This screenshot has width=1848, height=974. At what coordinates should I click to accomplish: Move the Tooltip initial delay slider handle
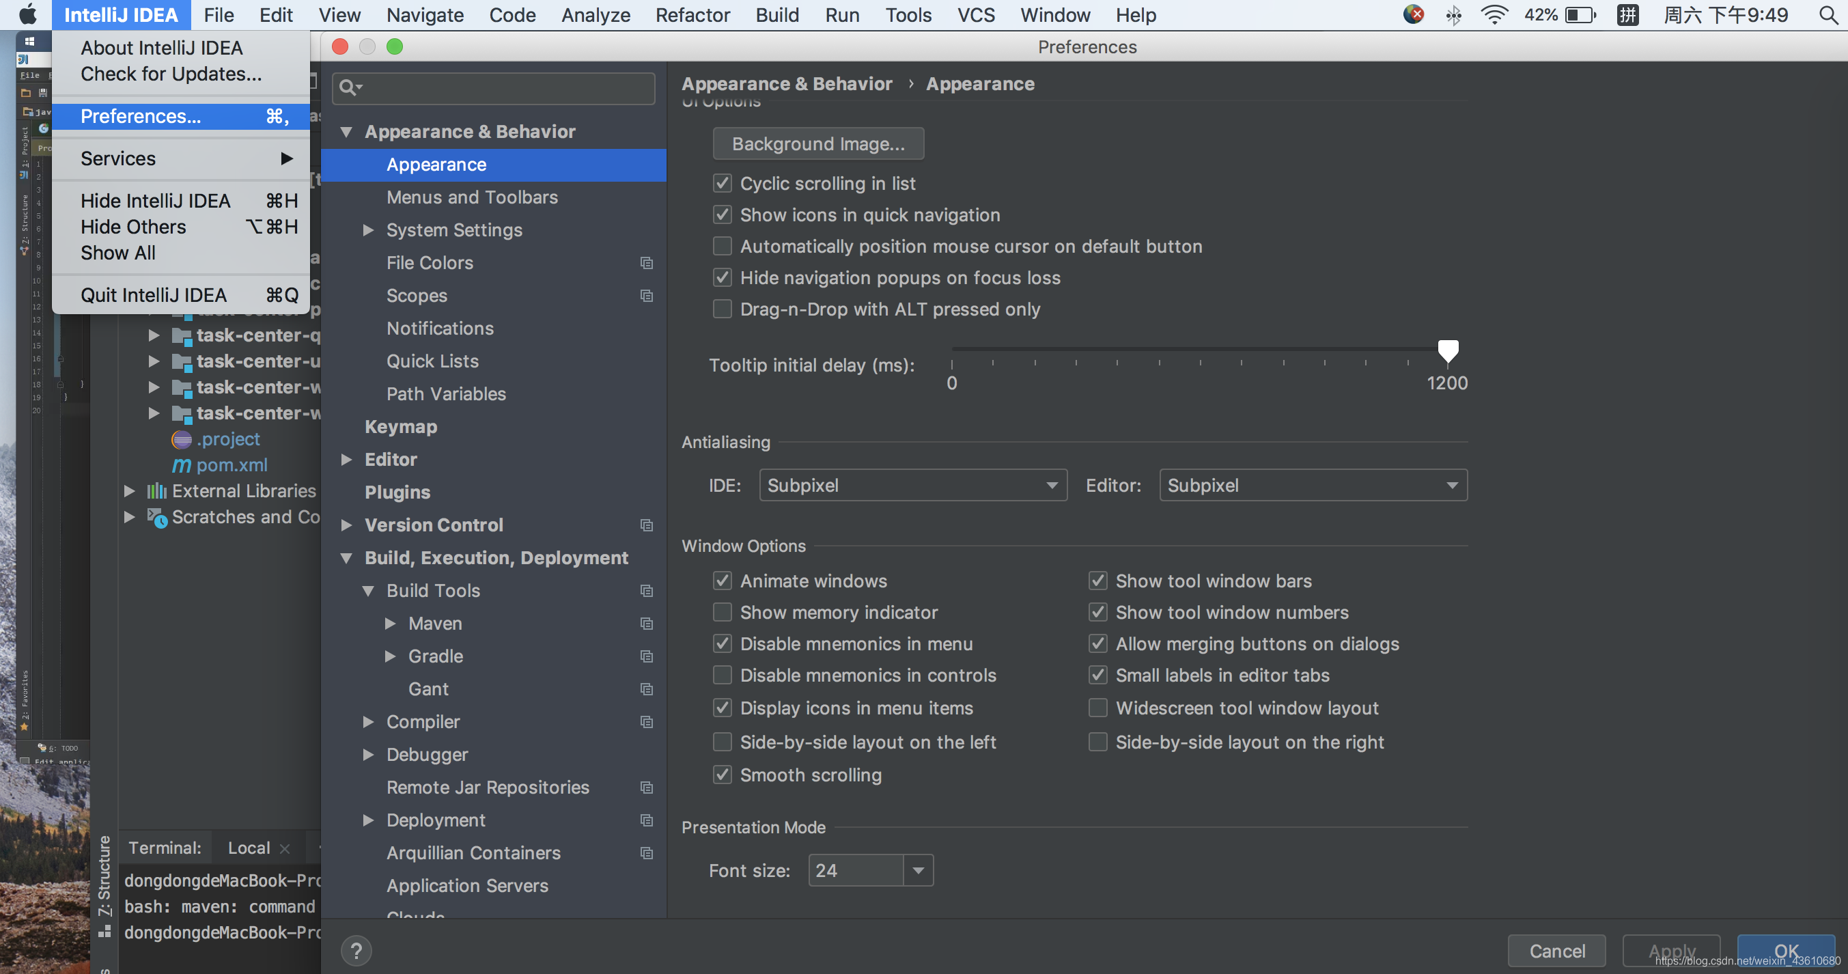[1448, 352]
